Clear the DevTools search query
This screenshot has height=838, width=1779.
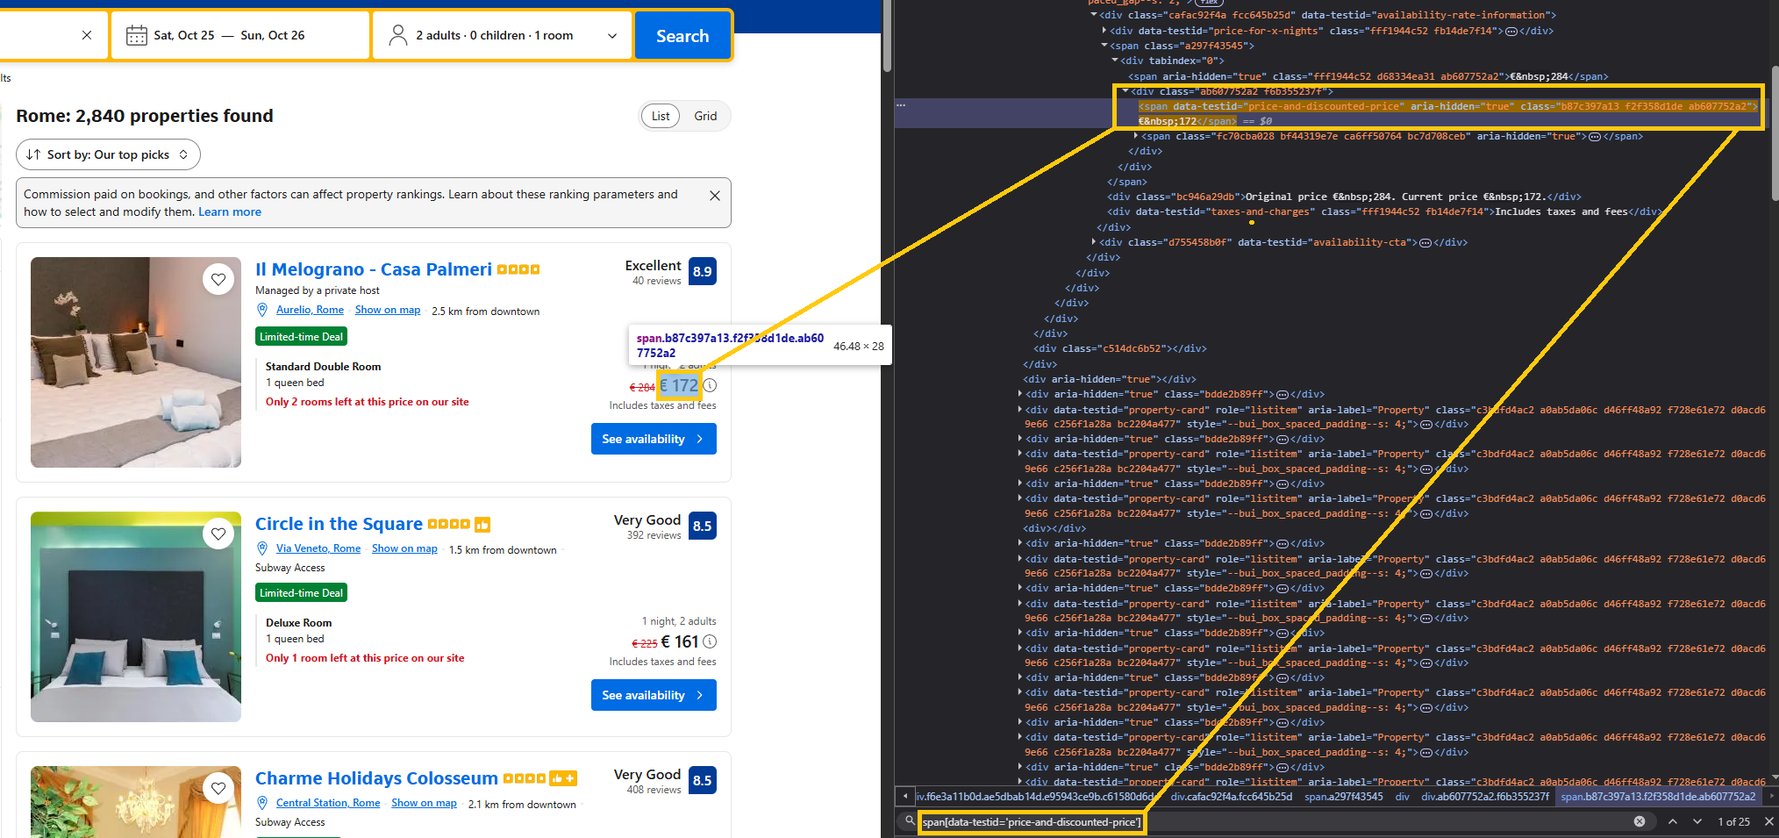pyautogui.click(x=1639, y=821)
